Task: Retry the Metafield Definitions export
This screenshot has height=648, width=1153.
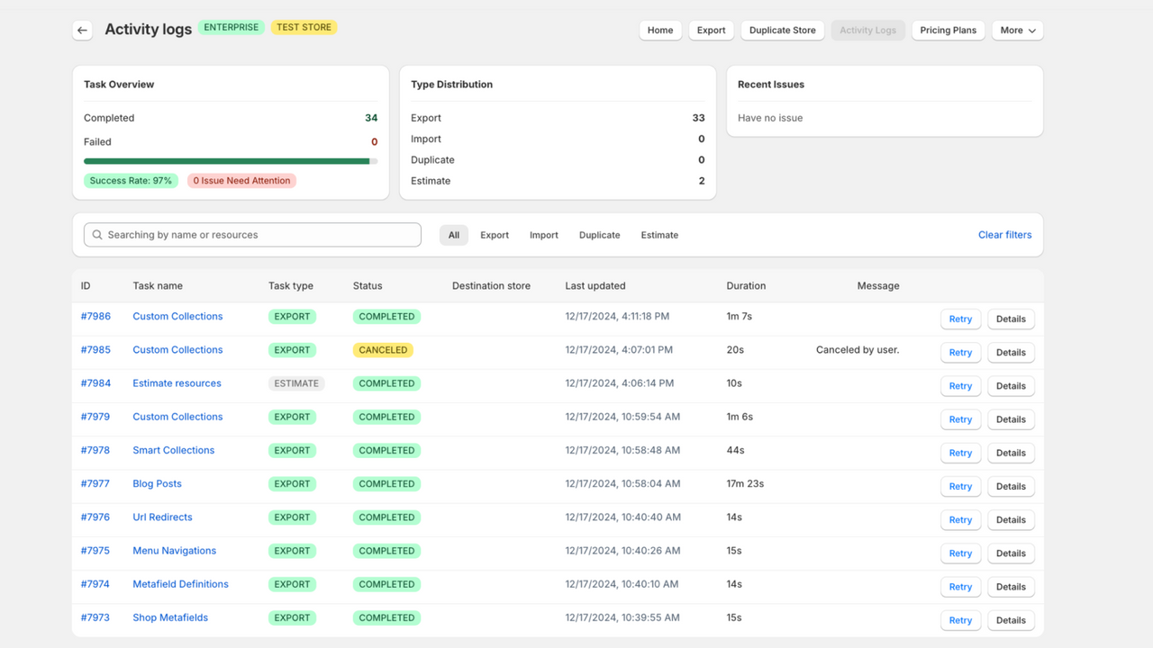Action: (960, 587)
